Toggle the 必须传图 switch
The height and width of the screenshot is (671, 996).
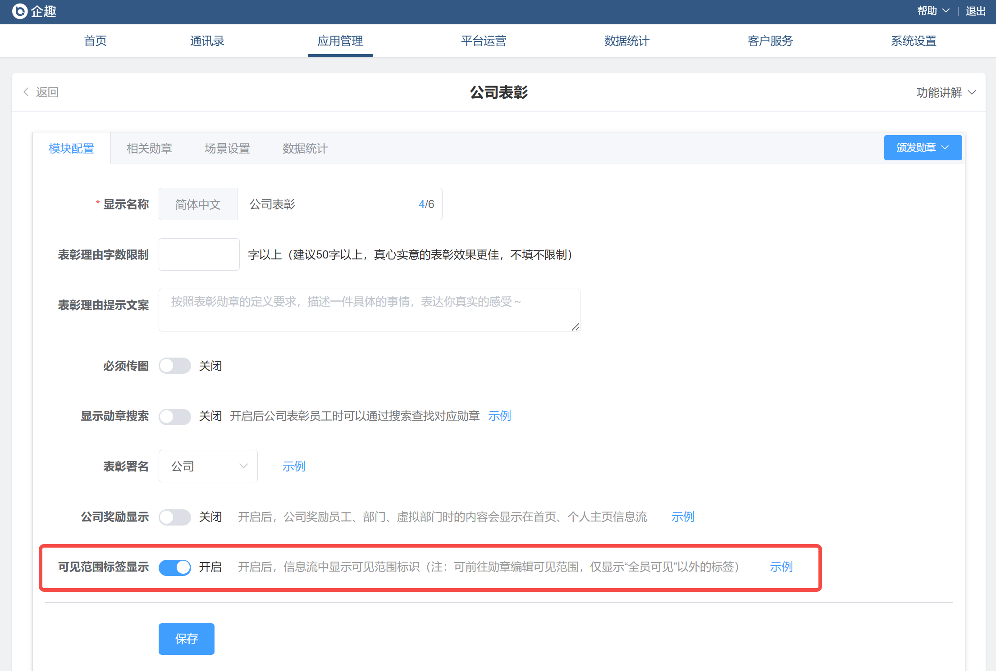pos(174,366)
